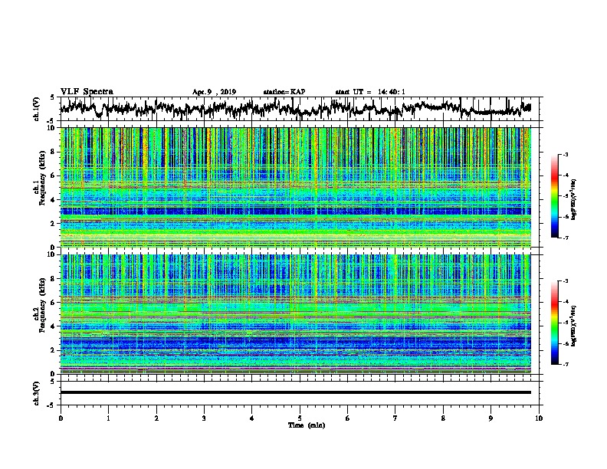The width and height of the screenshot is (607, 469).
Task: Click time axis tick label "8"
Action: coord(443,418)
